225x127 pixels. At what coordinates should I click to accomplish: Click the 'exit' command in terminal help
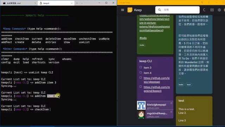17,62
